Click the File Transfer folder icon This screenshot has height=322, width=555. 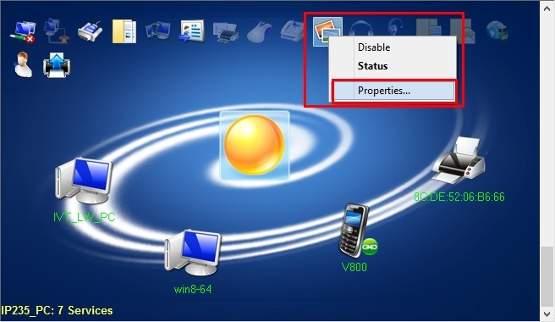pos(124,31)
